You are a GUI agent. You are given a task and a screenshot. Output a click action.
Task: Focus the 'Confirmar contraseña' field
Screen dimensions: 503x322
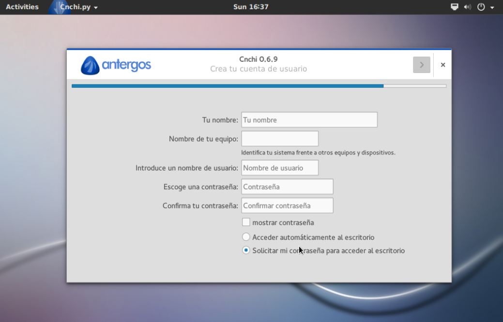click(x=287, y=205)
